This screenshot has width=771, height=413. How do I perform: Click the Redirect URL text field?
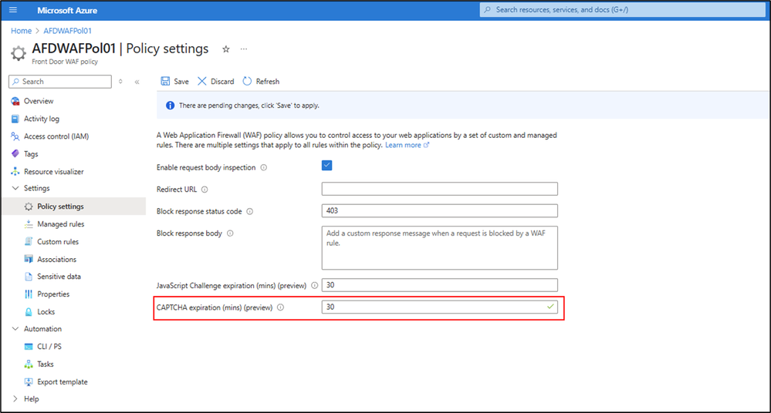tap(439, 189)
